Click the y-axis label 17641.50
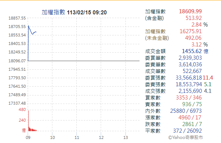The width and height of the screenshot is (221, 143). 17,86
